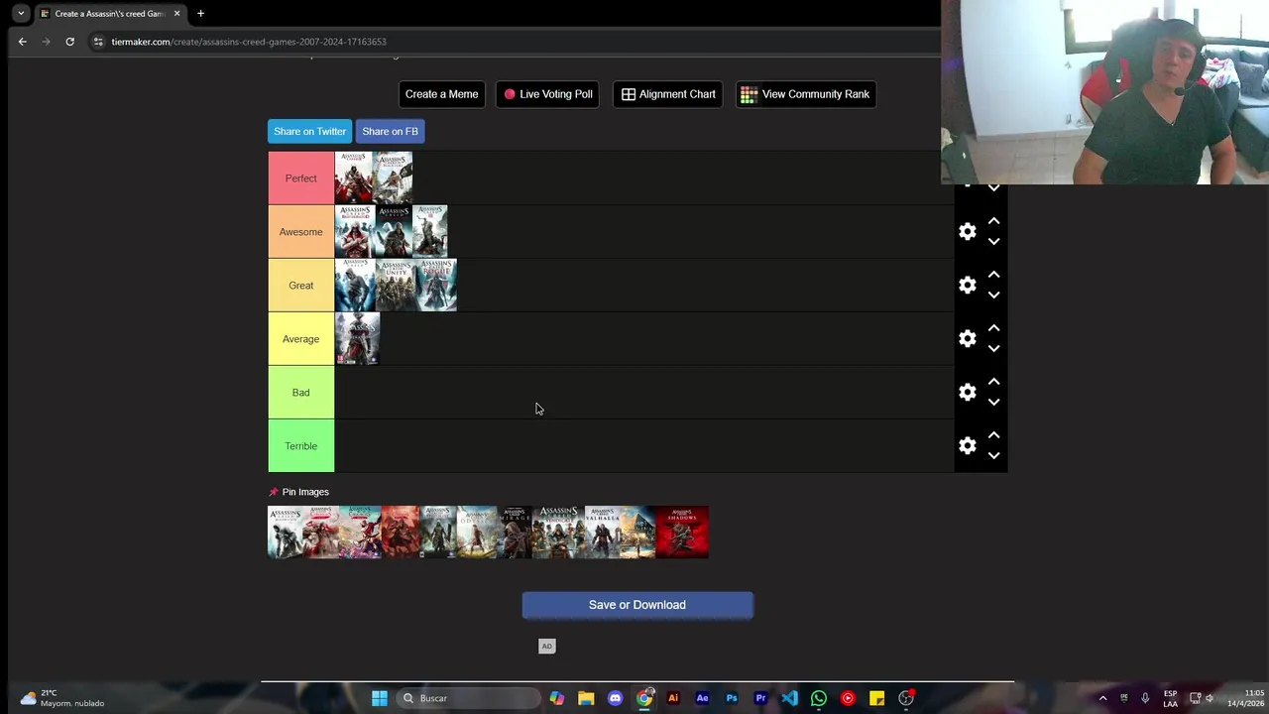Viewport: 1269px width, 714px height.
Task: Move the Awesome row up with chevron
Action: pos(993,221)
